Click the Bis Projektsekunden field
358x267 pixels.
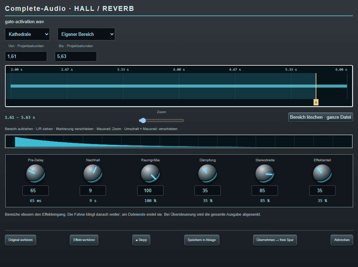(76, 56)
